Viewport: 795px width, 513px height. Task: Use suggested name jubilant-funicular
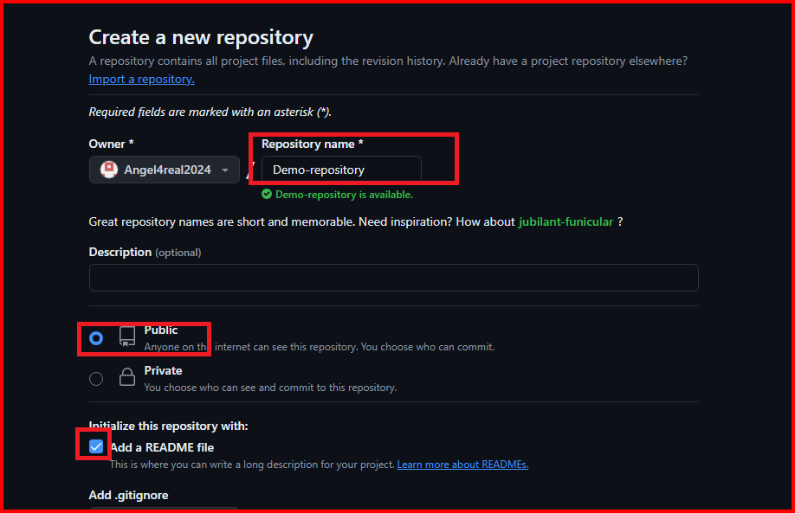coord(566,221)
